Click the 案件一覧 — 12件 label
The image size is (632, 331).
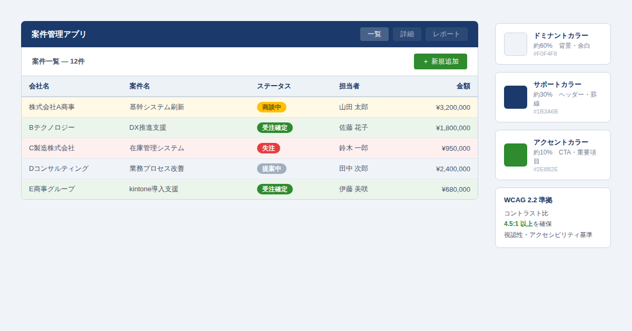click(x=58, y=61)
